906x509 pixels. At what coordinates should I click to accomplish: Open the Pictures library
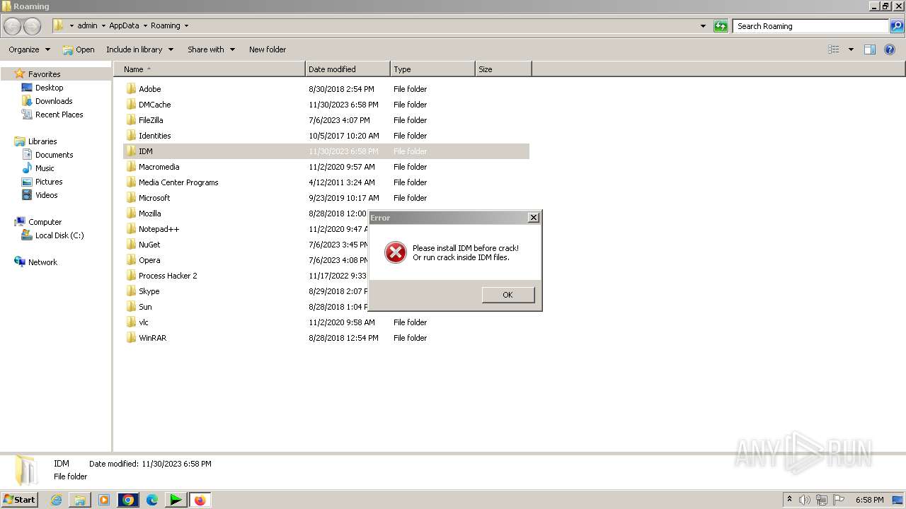coord(49,182)
